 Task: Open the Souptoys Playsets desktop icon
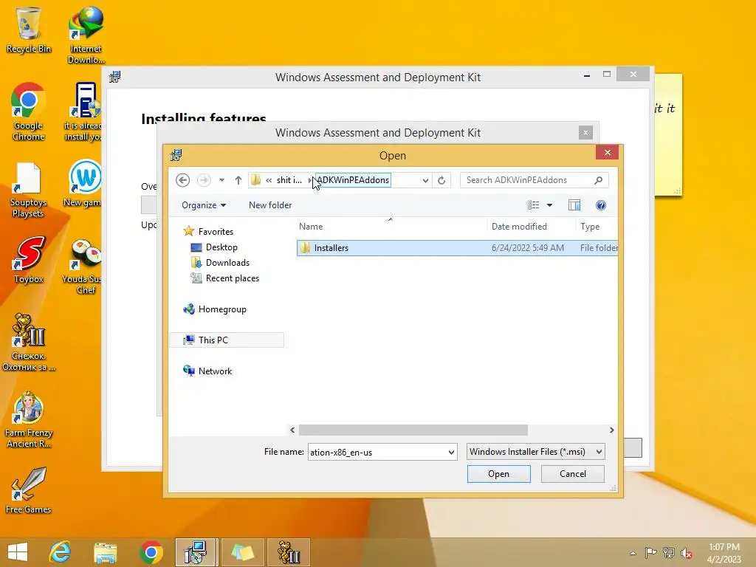click(29, 190)
